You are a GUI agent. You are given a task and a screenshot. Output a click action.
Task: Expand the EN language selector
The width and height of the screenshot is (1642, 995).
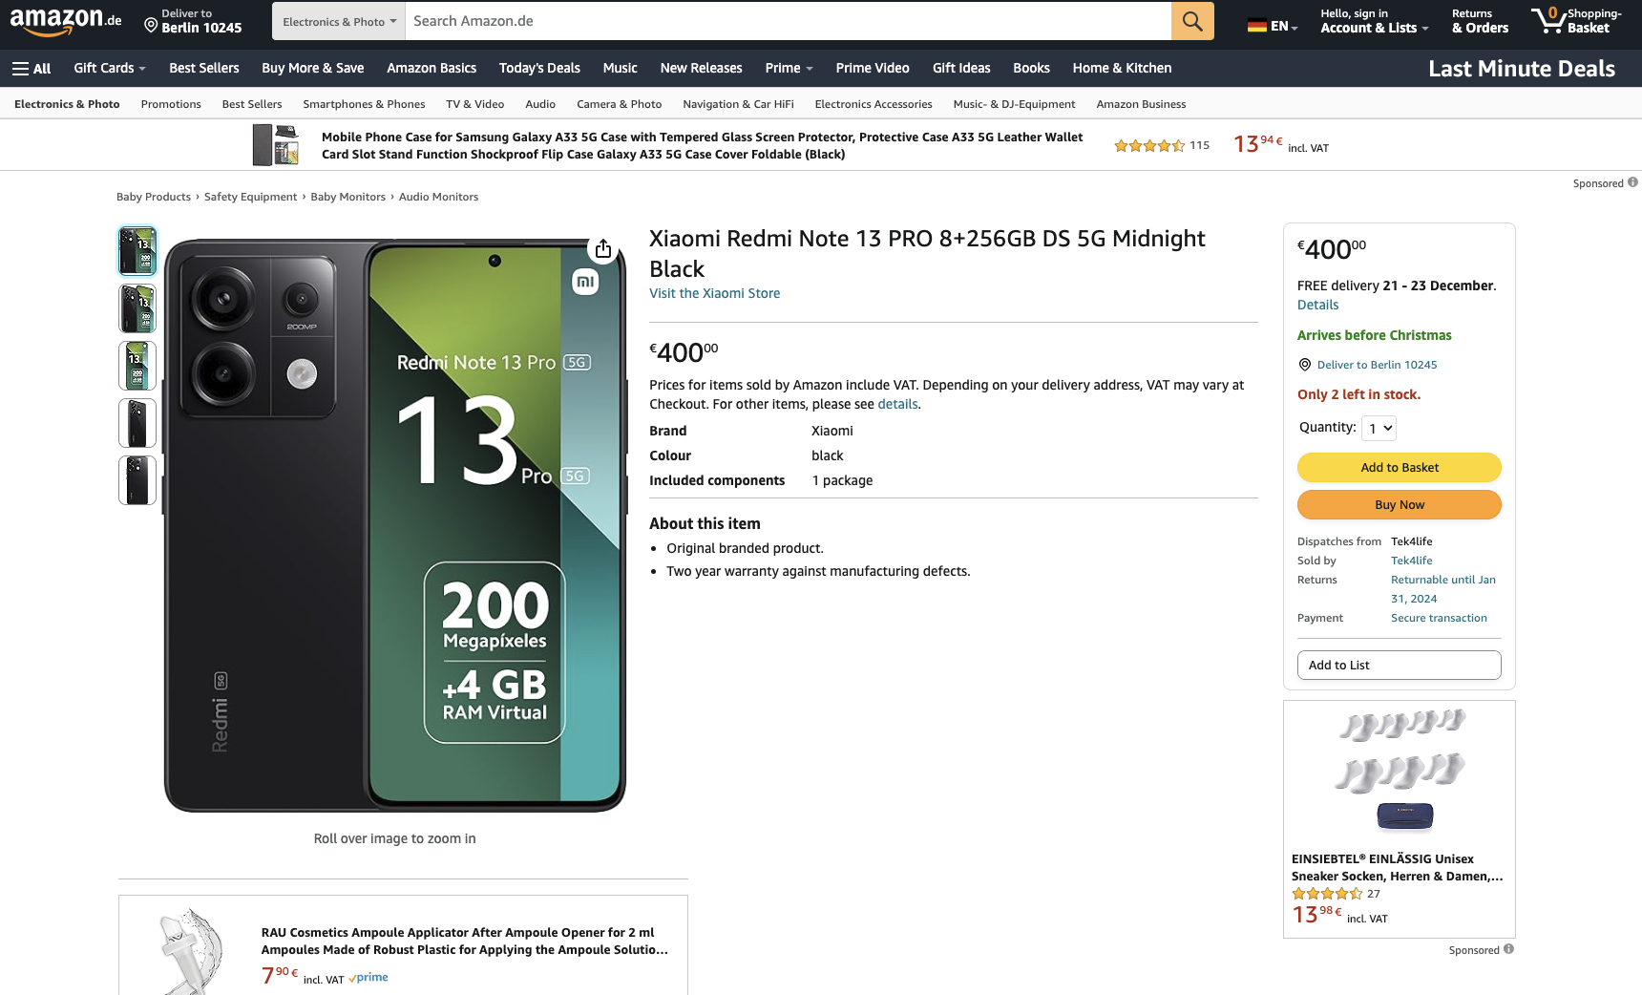pyautogui.click(x=1273, y=26)
